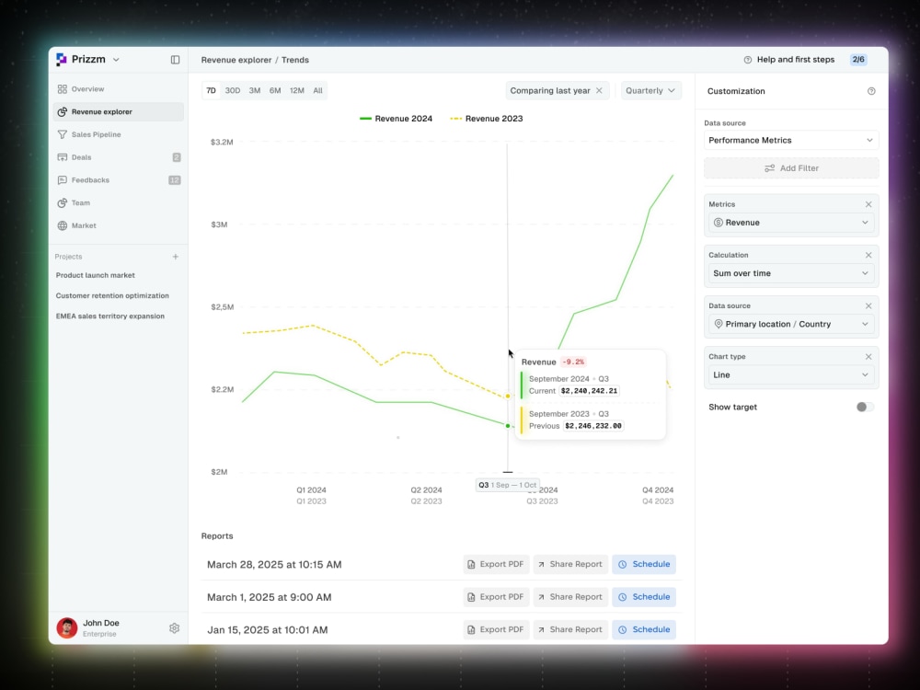The image size is (920, 690).
Task: Remove the Chart type block with its X
Action: (868, 357)
